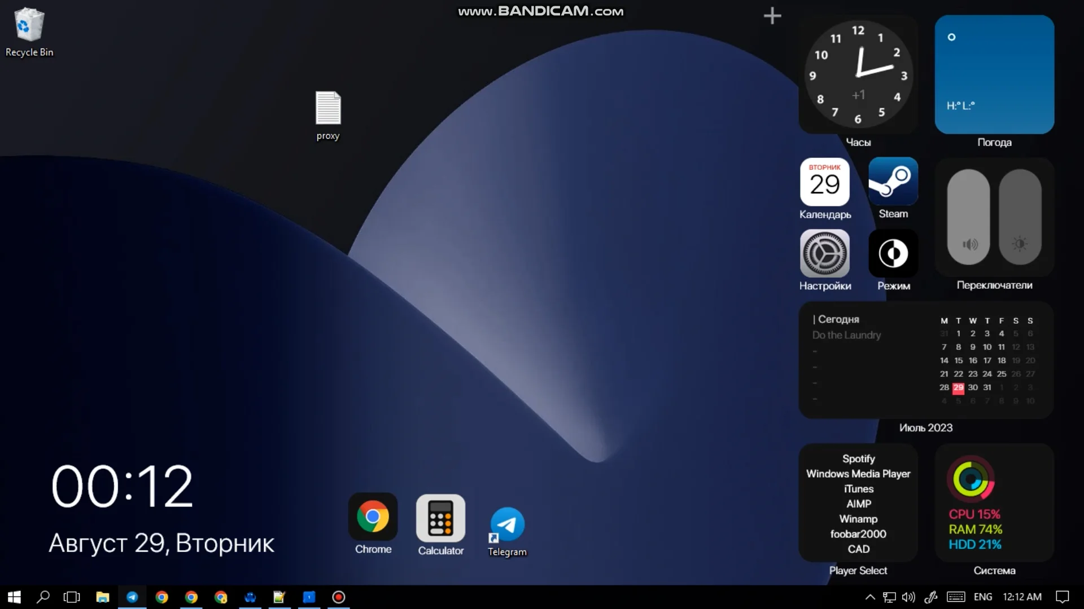The image size is (1084, 609).
Task: Select highlighted day 29 in month grid
Action: (x=958, y=387)
